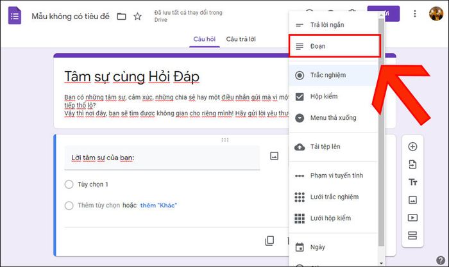Select Trả lời ngắn question type
This screenshot has height=267, width=449.
point(334,25)
